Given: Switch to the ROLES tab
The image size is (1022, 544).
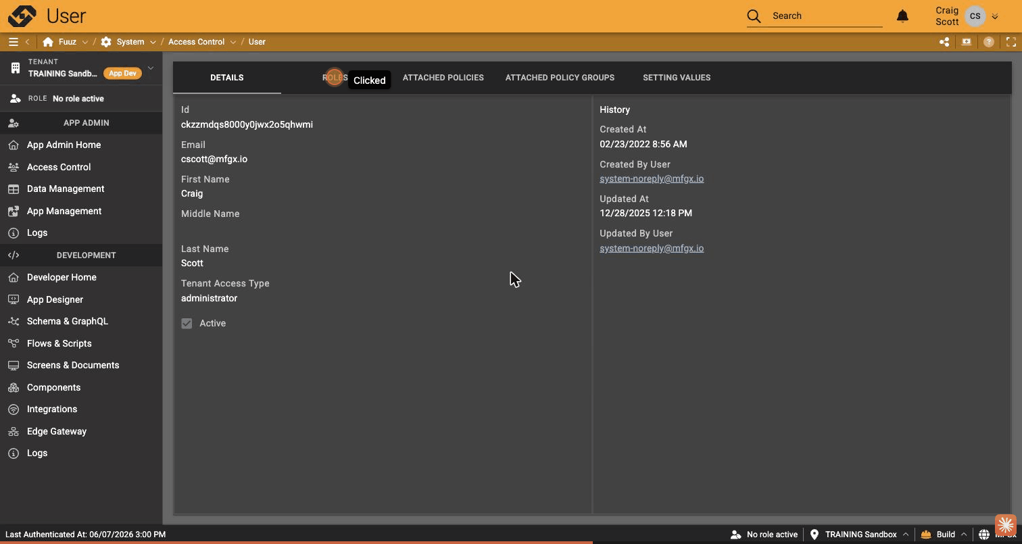Looking at the screenshot, I should 335,78.
